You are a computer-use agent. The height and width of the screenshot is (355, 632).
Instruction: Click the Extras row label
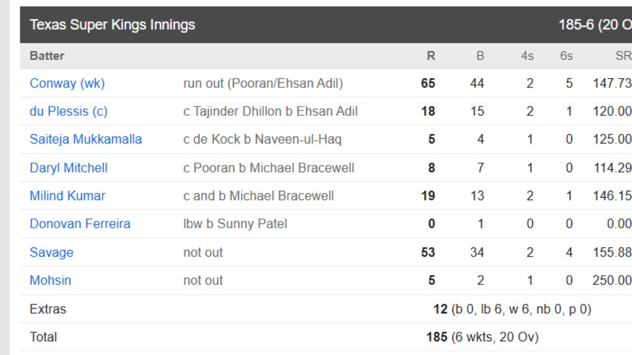(x=48, y=309)
